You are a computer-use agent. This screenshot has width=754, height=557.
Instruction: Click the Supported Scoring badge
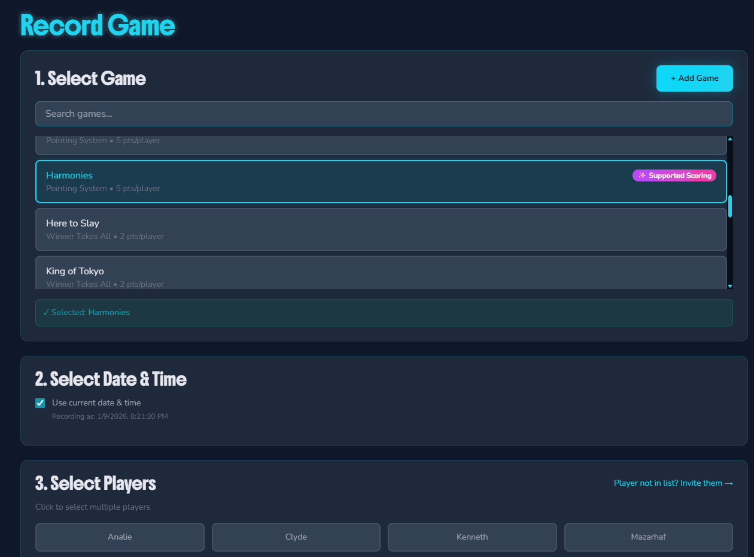pyautogui.click(x=674, y=175)
